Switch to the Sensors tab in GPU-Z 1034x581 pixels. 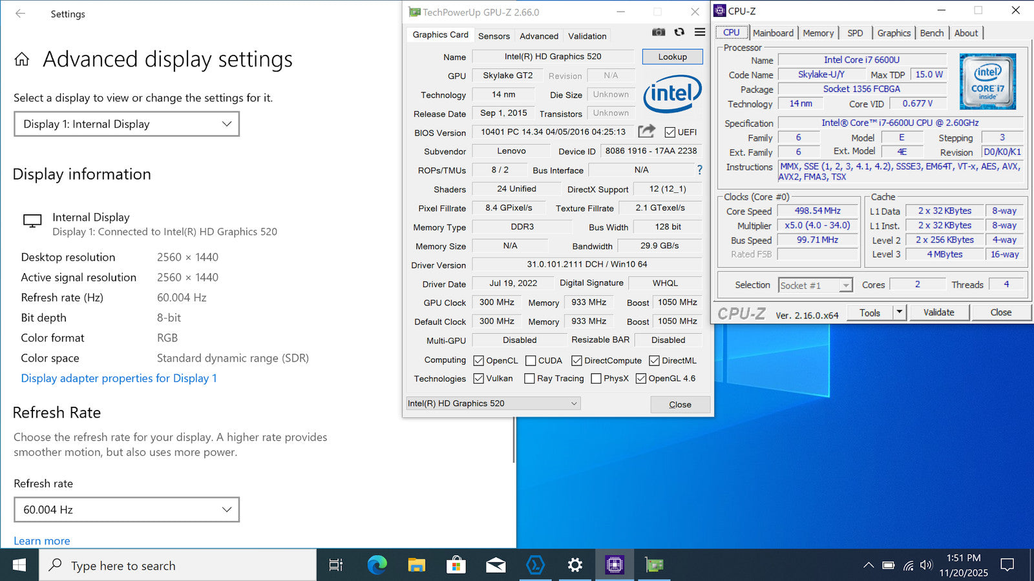click(x=494, y=36)
